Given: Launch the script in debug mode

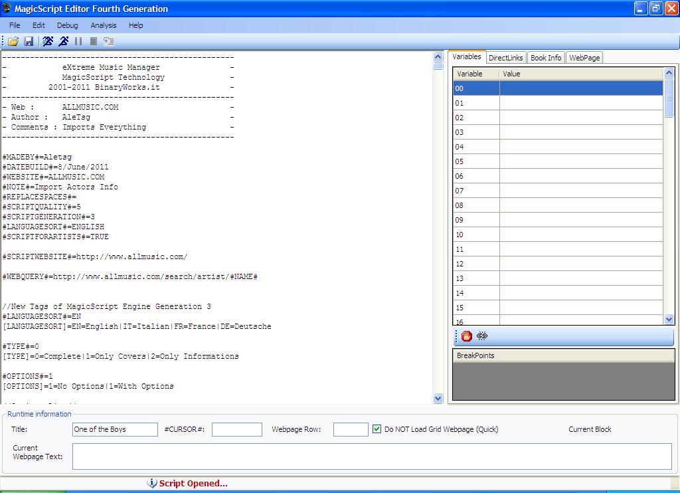Looking at the screenshot, I should click(63, 41).
